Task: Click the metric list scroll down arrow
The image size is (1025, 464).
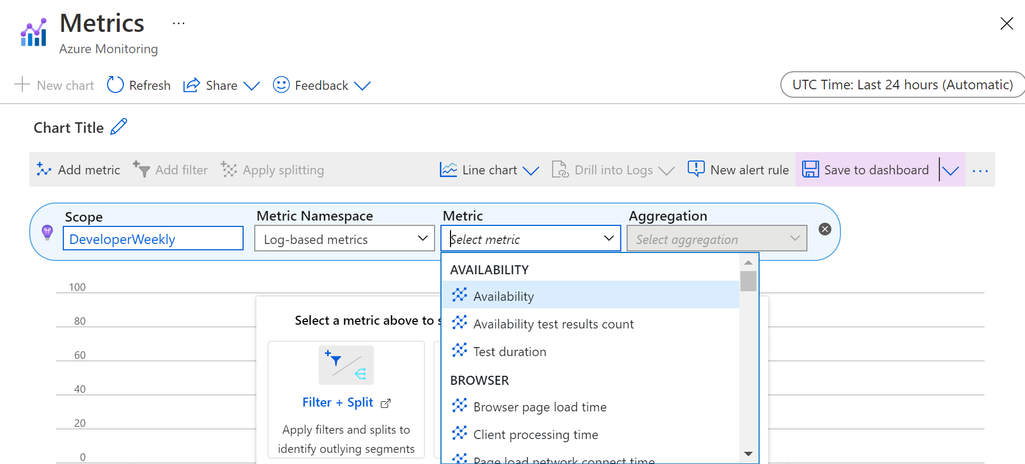Action: [748, 454]
